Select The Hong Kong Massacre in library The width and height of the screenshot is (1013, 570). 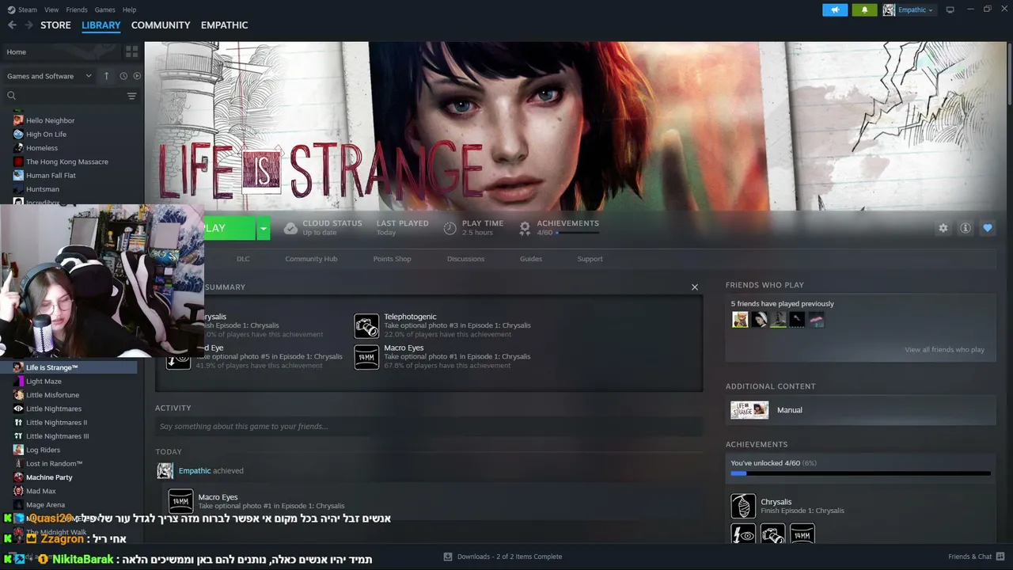click(66, 162)
